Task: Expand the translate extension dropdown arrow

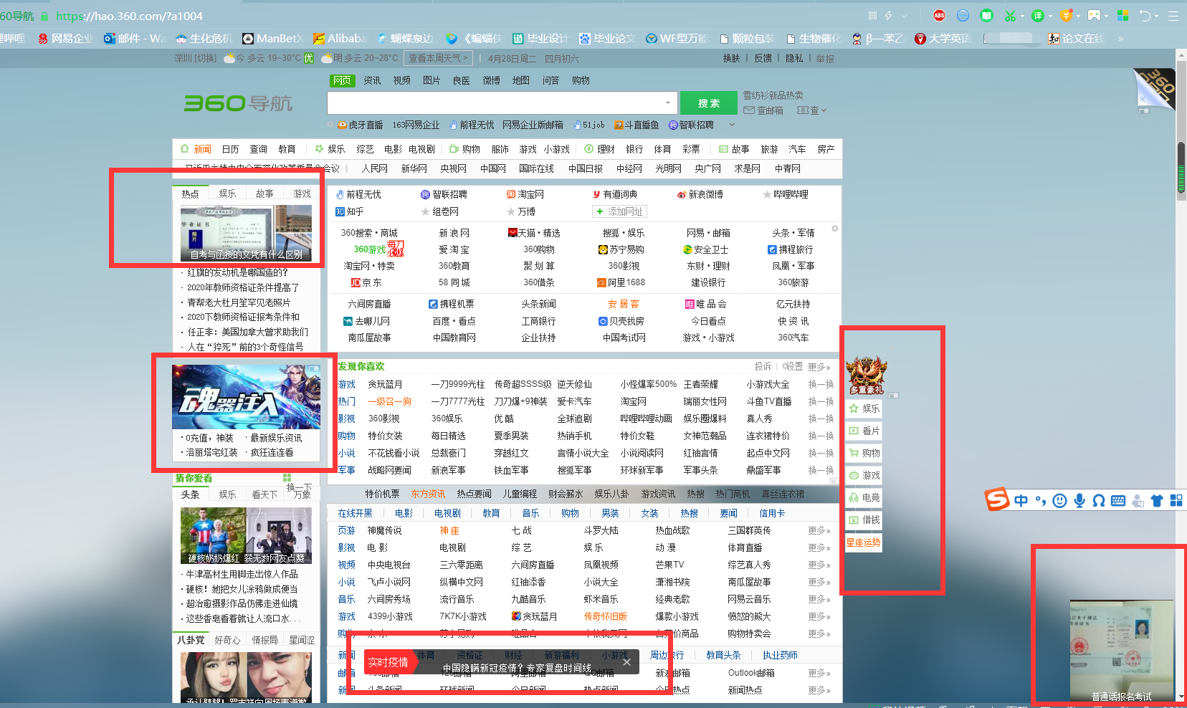Action: pyautogui.click(x=1050, y=16)
